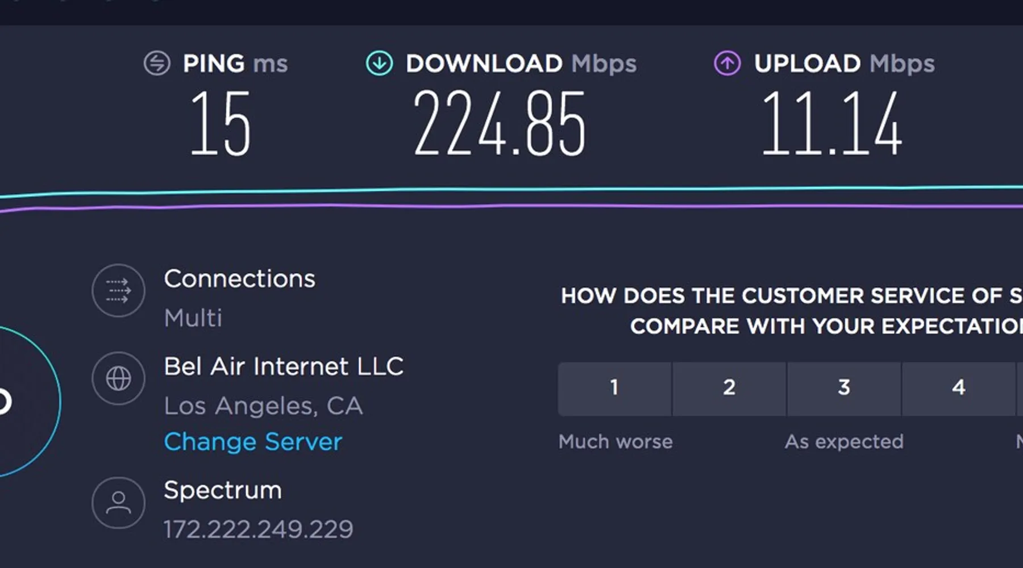Click the Multi connections mode text

tap(193, 318)
